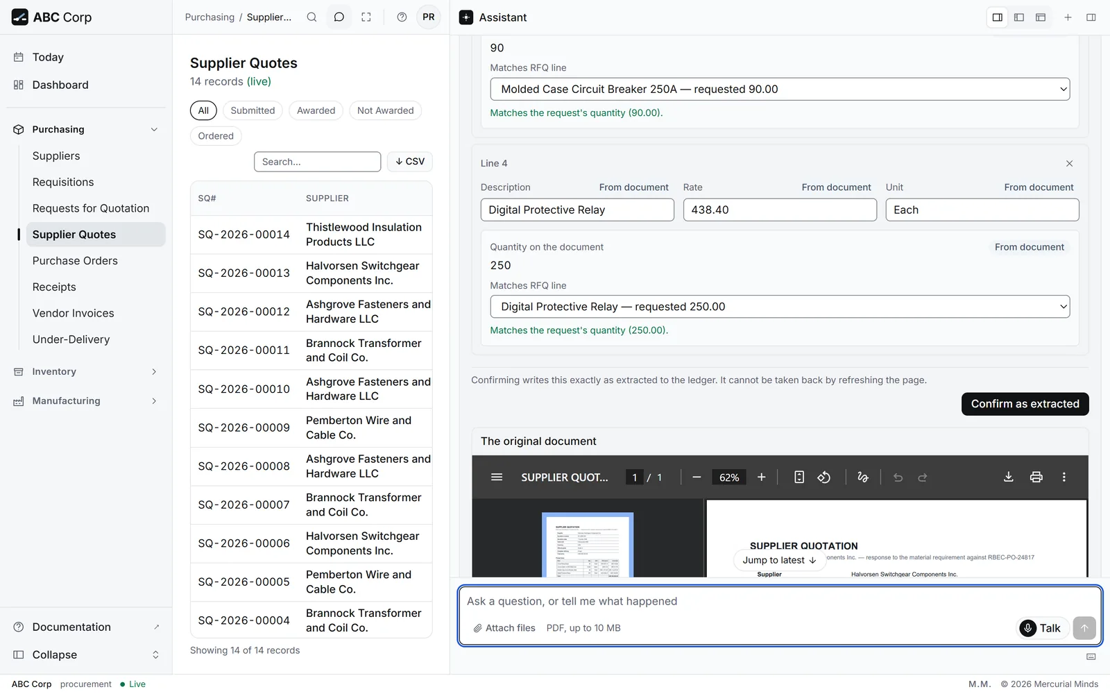Click the Search records input field

317,162
